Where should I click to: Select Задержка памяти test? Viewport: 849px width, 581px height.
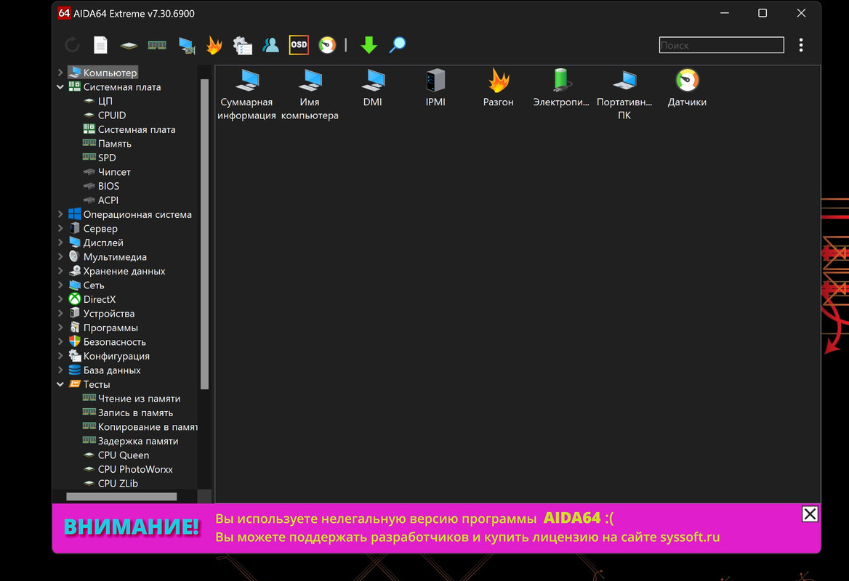[131, 441]
